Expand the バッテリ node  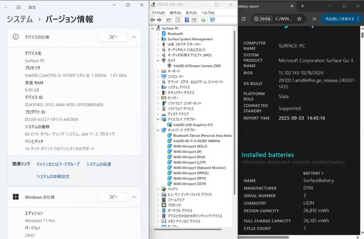coord(158,189)
